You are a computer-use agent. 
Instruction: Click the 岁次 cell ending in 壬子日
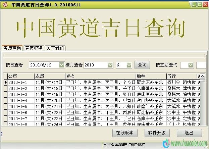tap(101, 89)
